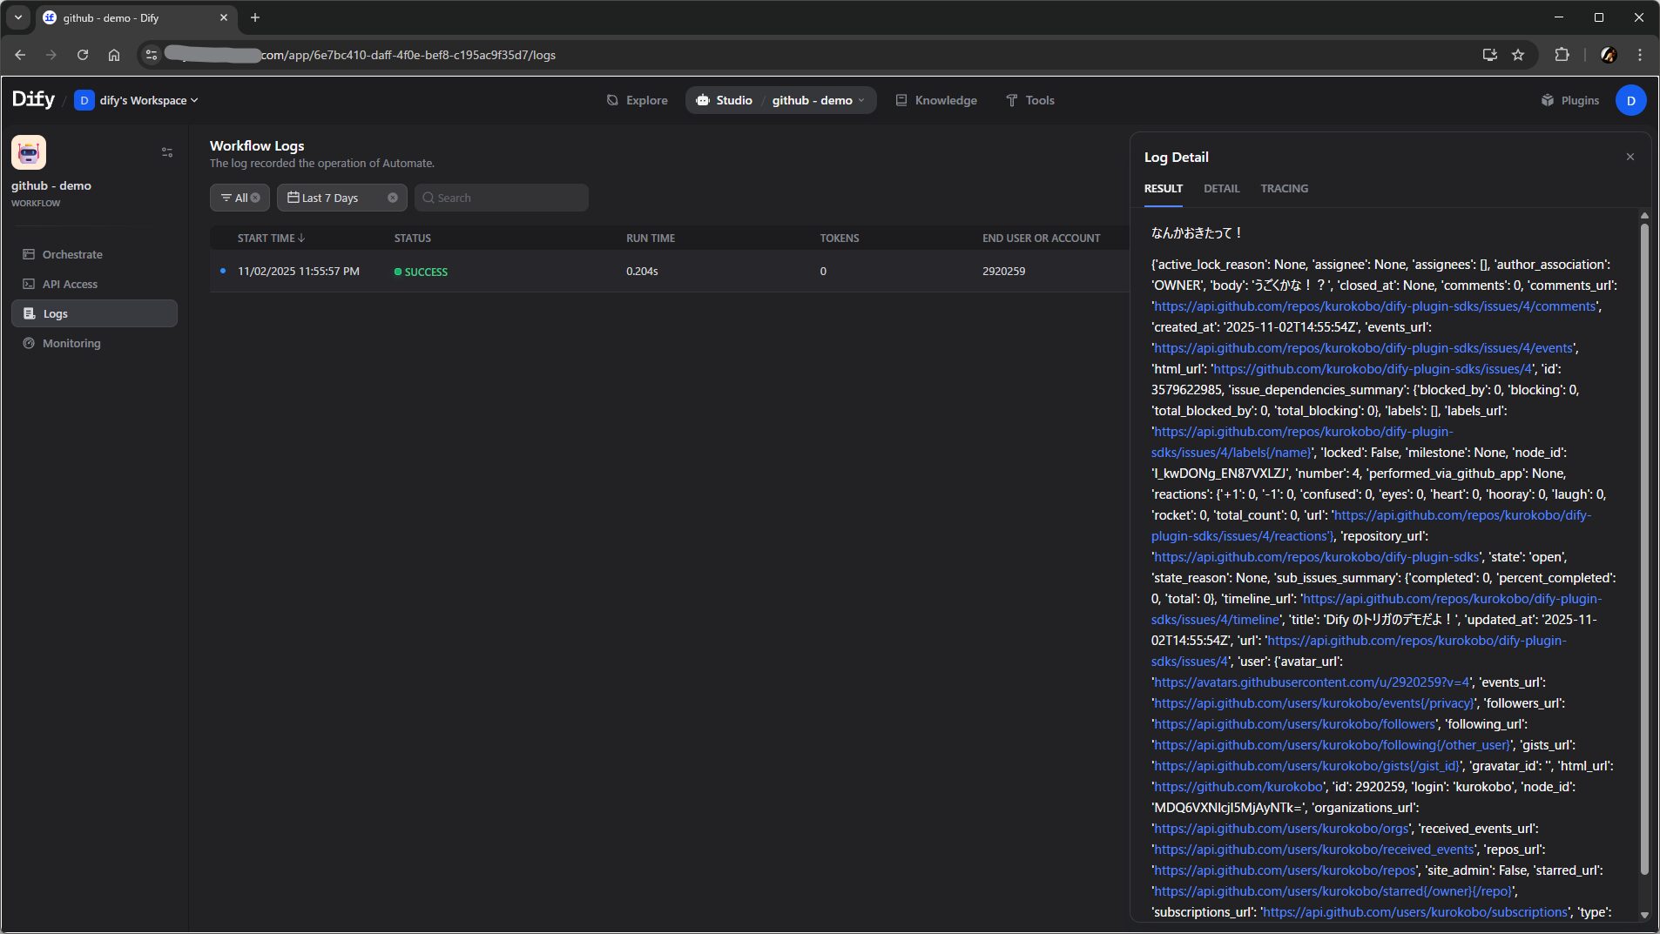This screenshot has height=934, width=1660.
Task: Switch to the TRACING tab
Action: tap(1284, 188)
